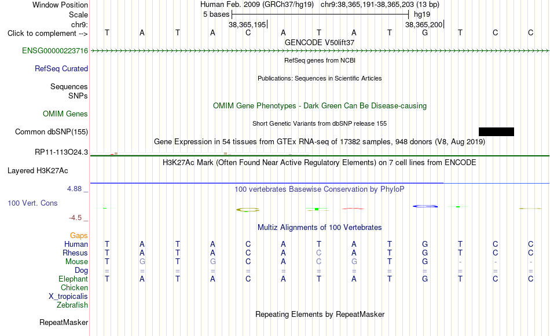Click the X_tropicalis species row label
Image resolution: width=550 pixels, height=336 pixels.
click(x=68, y=297)
